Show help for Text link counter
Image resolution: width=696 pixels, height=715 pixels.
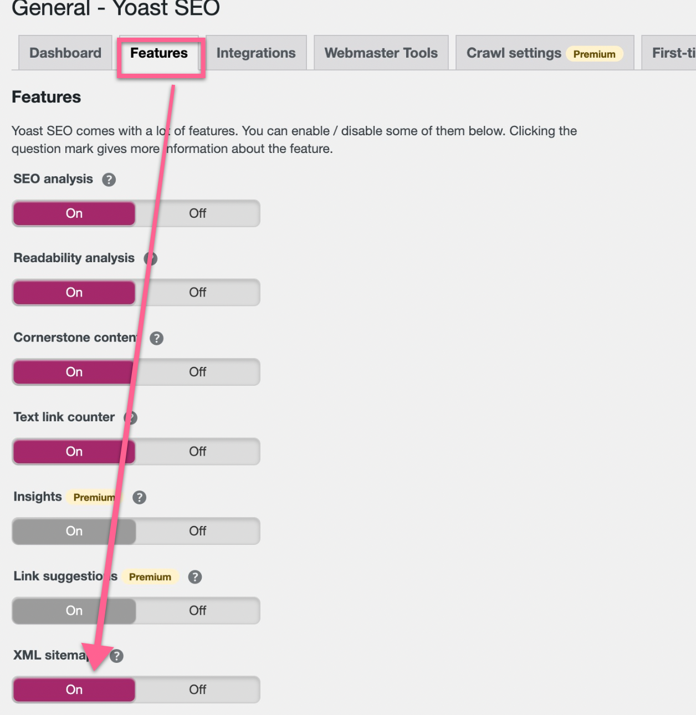pos(131,418)
